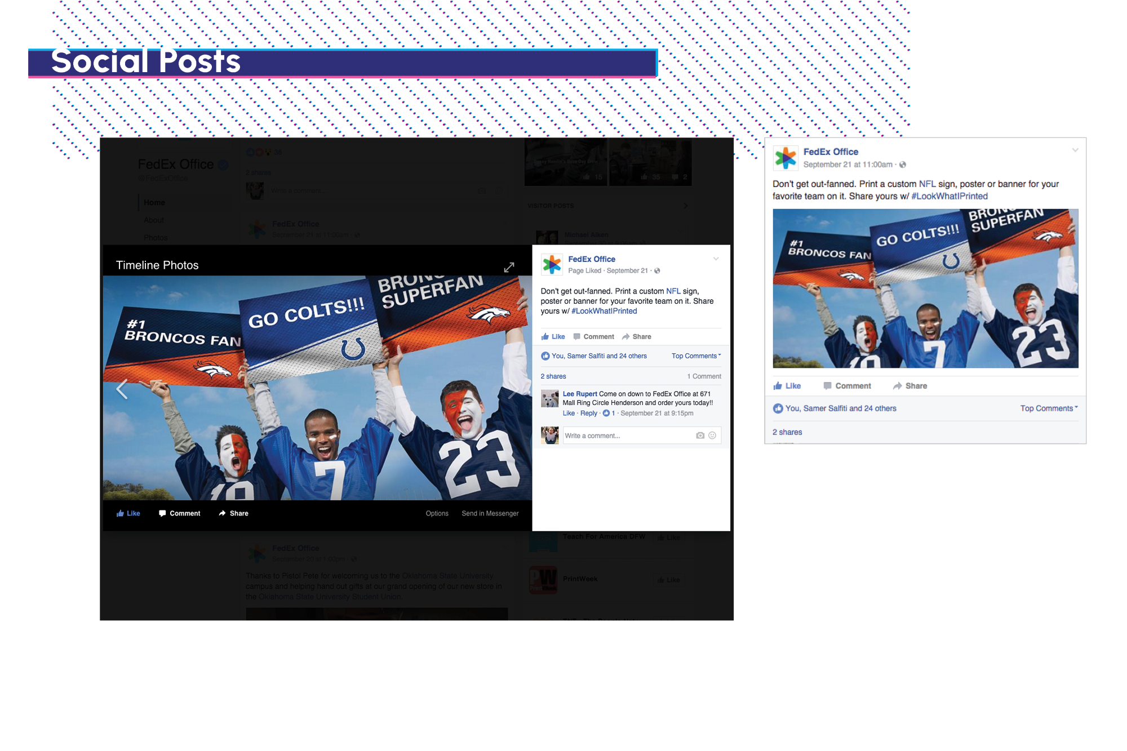Open emoji picker in comment box

(712, 436)
